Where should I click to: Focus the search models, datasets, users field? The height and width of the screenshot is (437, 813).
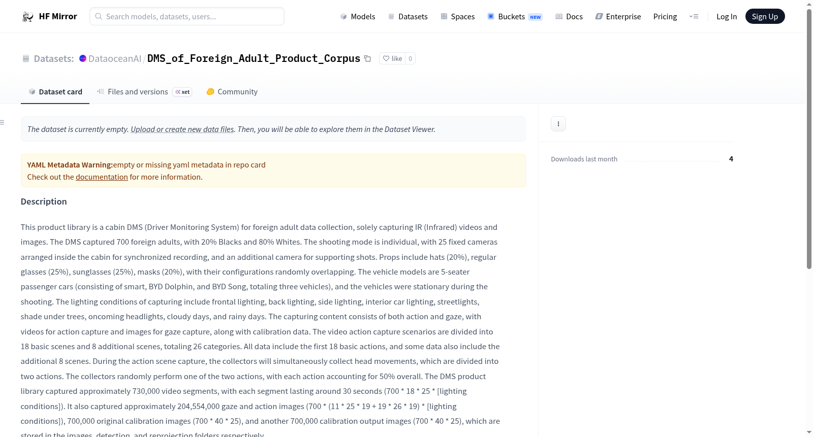[x=187, y=16]
